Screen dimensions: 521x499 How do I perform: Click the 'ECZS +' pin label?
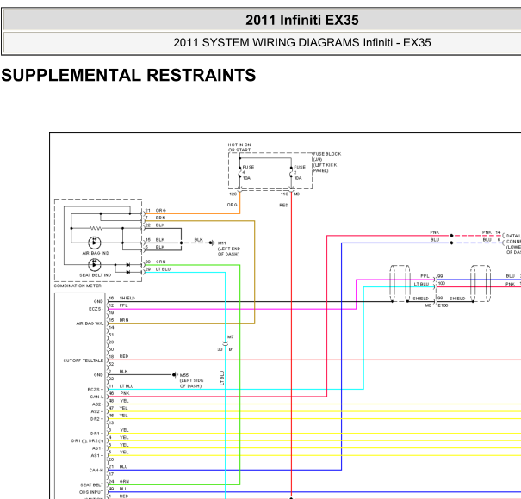[96, 390]
